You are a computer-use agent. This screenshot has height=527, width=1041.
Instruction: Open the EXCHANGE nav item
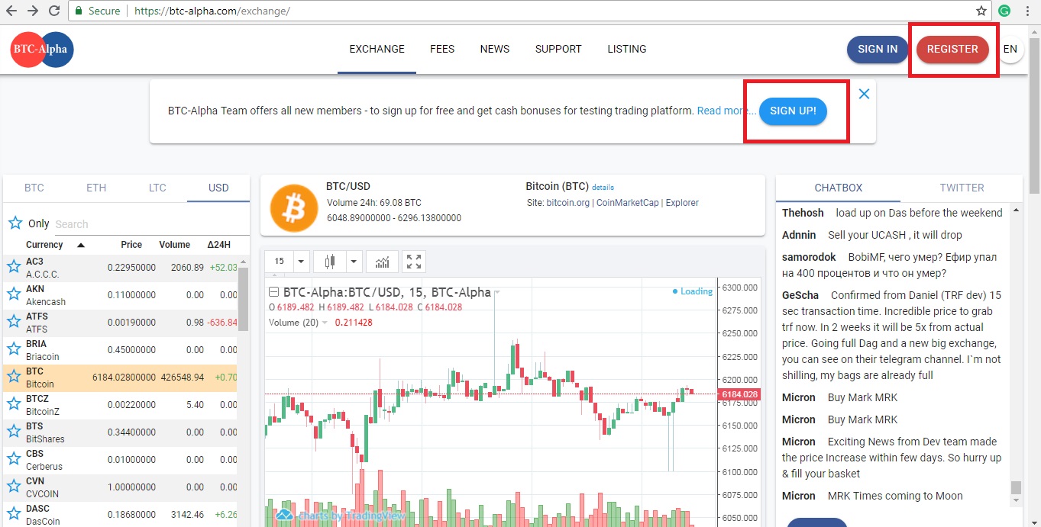377,49
